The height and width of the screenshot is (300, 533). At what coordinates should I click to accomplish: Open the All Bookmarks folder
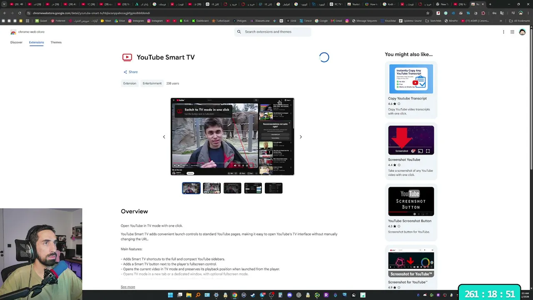point(520,21)
